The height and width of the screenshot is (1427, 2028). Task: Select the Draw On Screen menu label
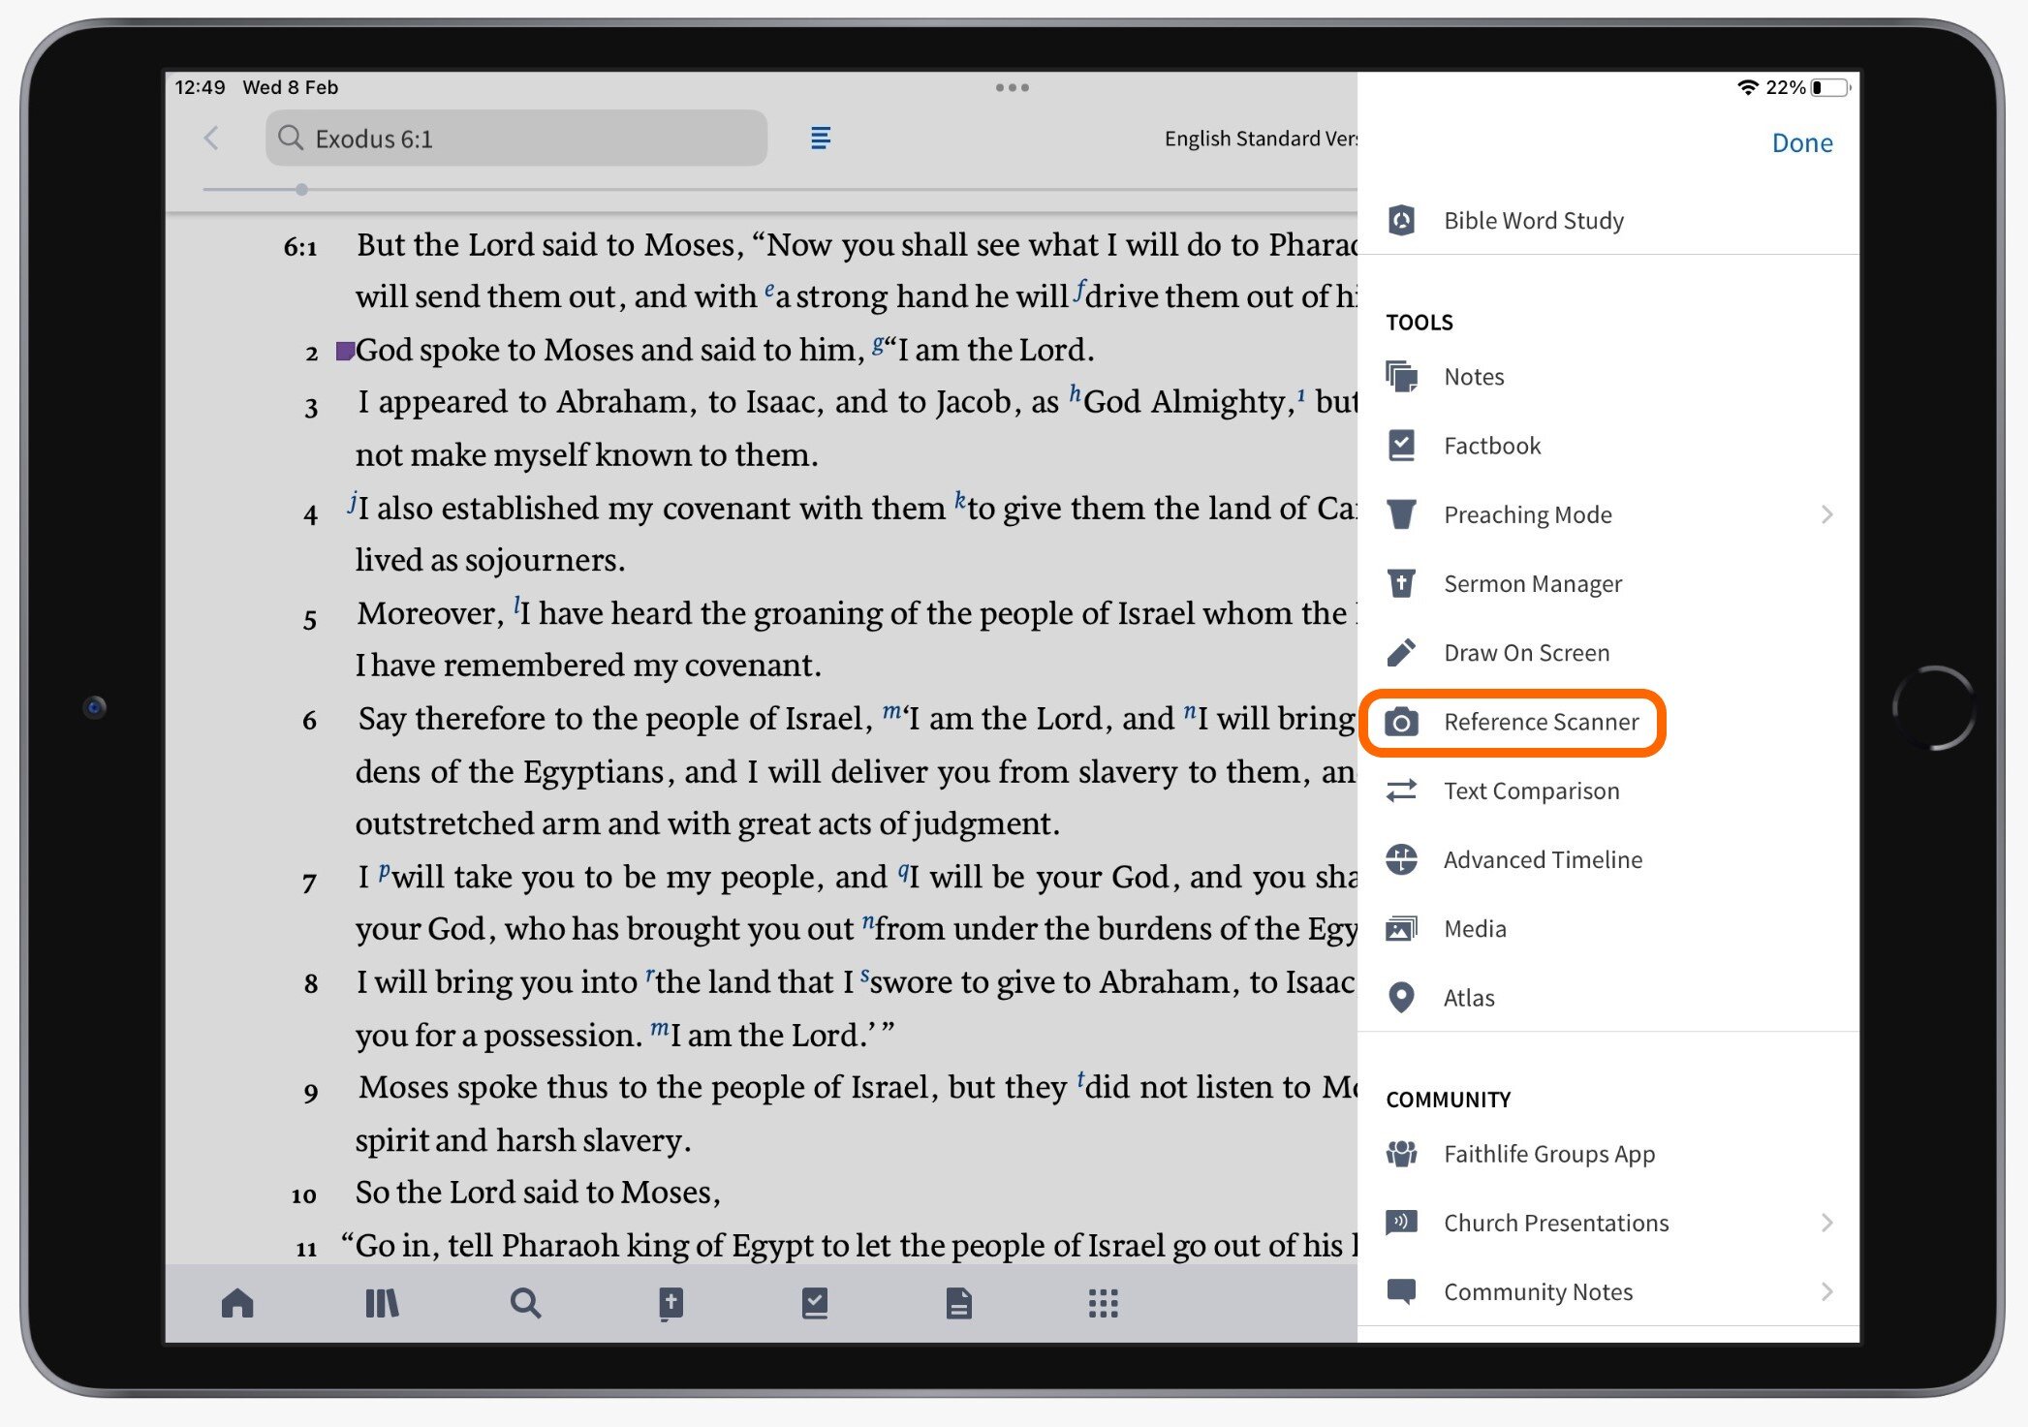1526,652
